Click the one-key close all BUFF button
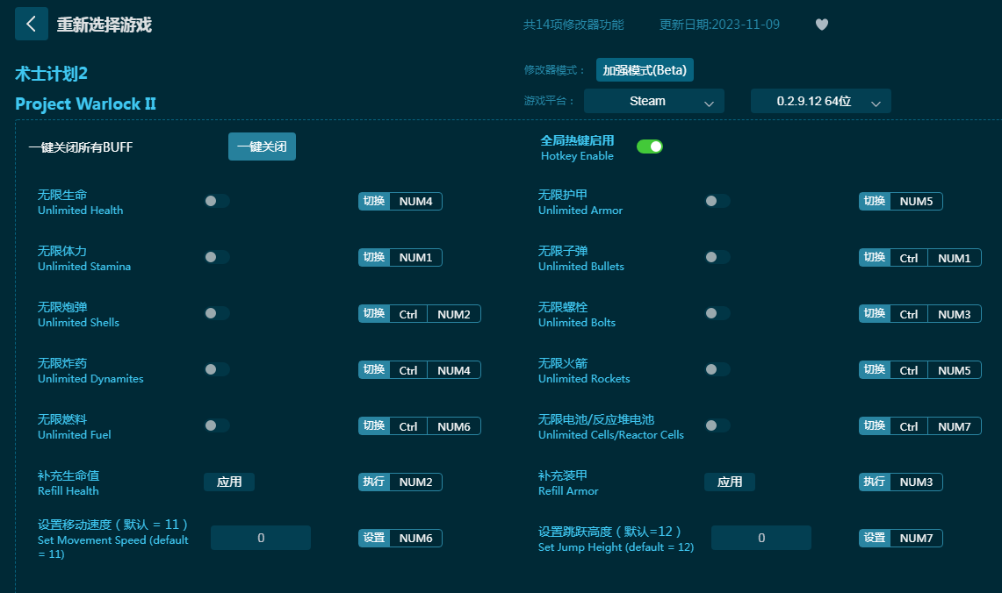 pyautogui.click(x=262, y=146)
